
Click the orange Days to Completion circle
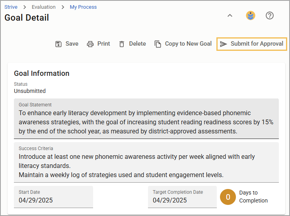tap(228, 197)
